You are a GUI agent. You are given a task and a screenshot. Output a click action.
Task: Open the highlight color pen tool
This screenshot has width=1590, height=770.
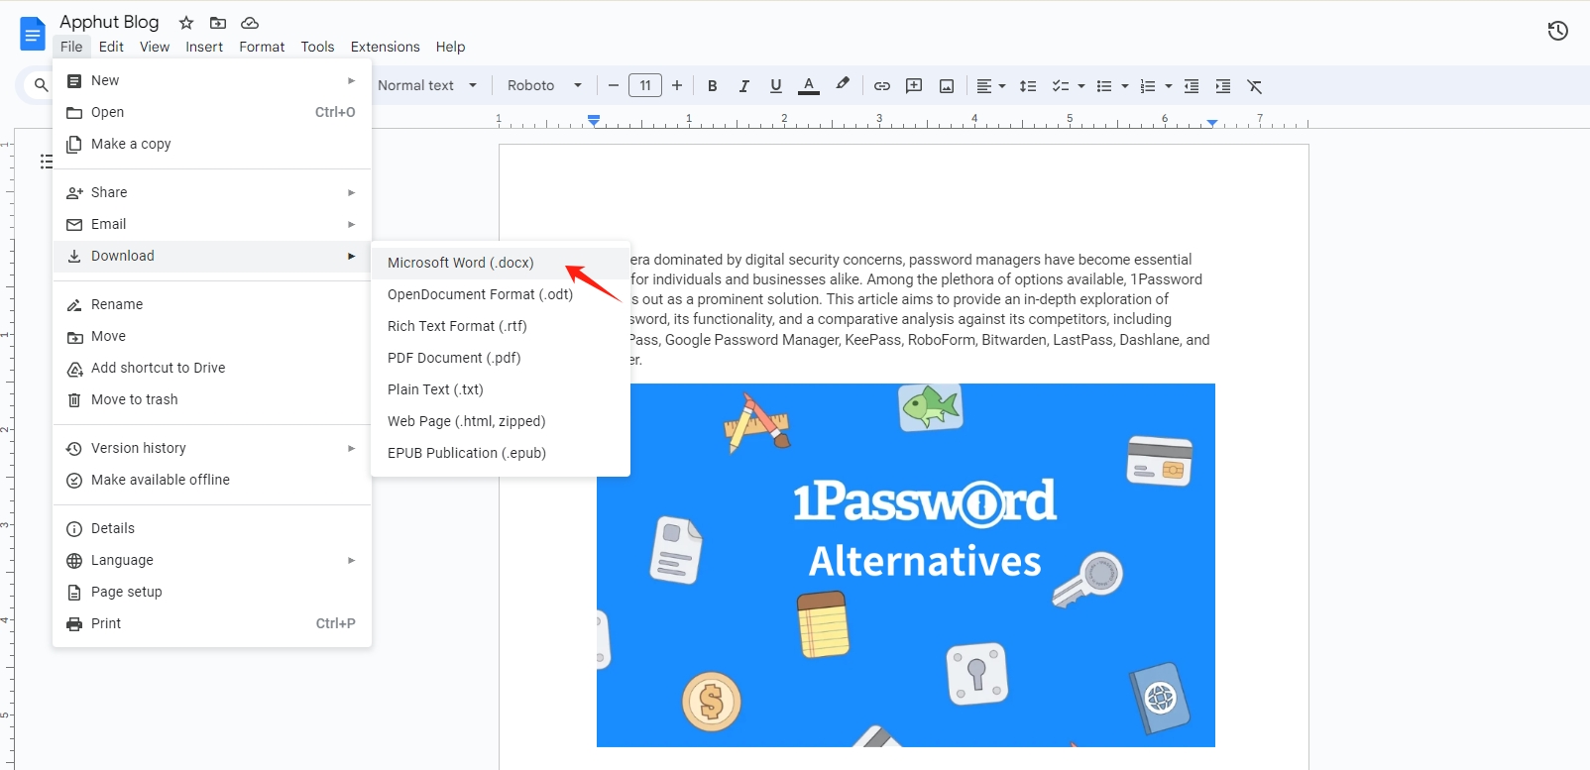[x=843, y=85]
